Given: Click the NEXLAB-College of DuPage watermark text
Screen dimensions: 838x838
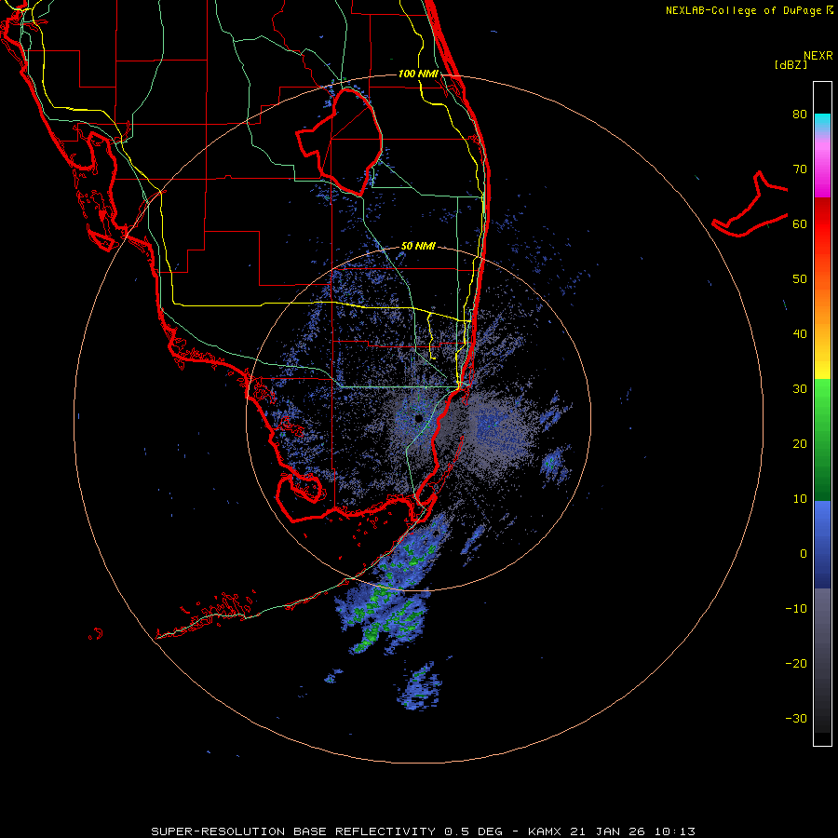Looking at the screenshot, I should pyautogui.click(x=749, y=10).
